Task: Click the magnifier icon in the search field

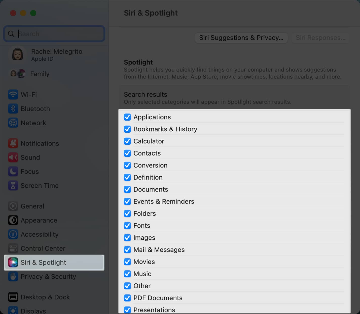Action: [11, 34]
